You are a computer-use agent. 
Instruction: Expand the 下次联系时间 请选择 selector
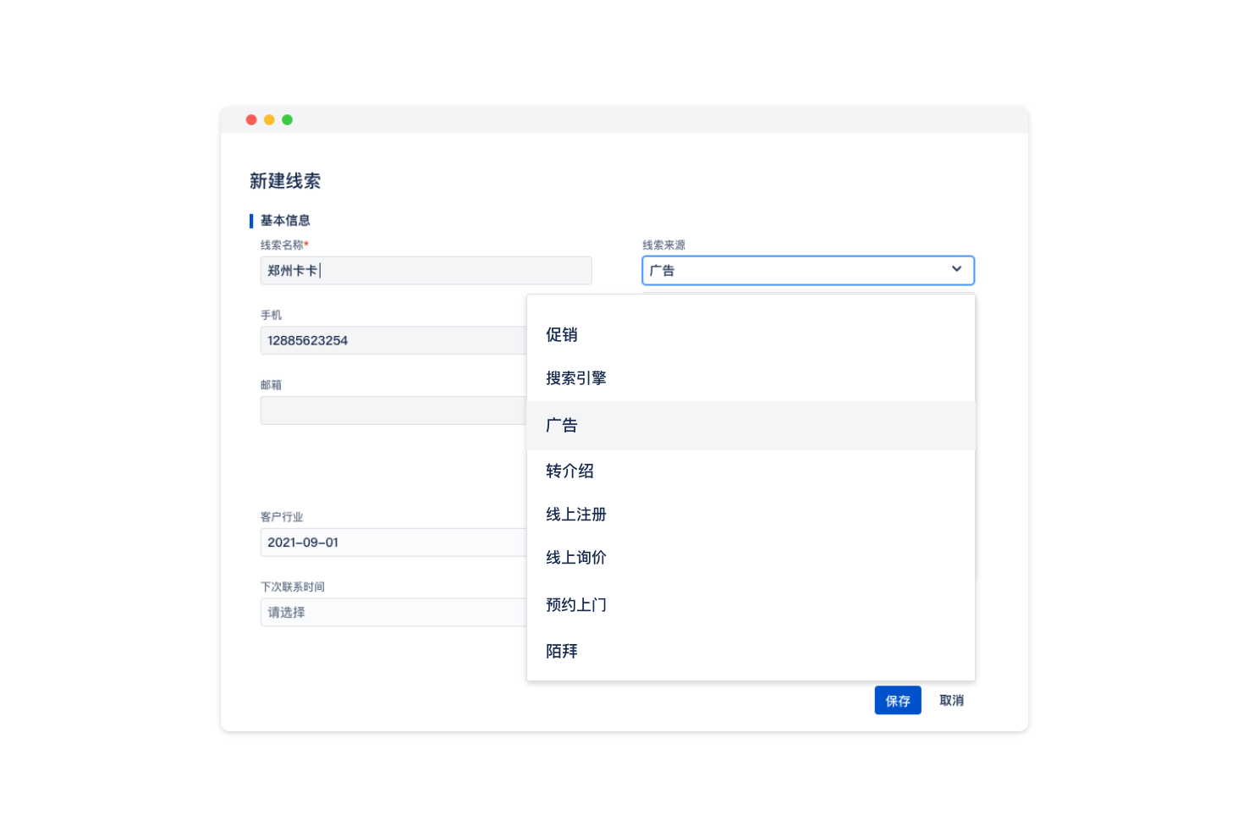click(393, 613)
